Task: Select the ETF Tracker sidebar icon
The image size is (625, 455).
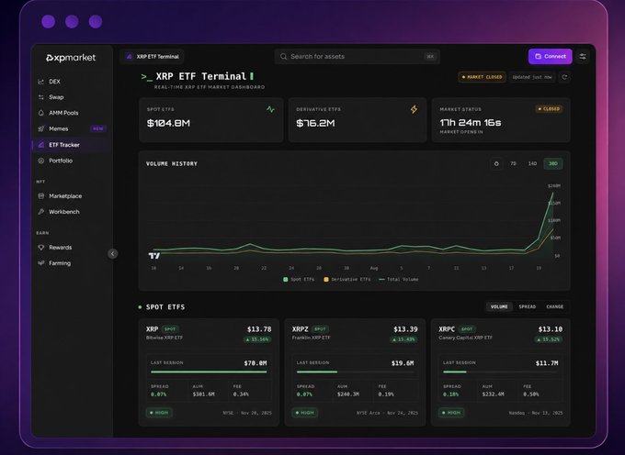Action: point(40,145)
